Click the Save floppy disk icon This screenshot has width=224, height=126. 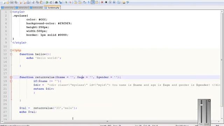click(x=12, y=2)
